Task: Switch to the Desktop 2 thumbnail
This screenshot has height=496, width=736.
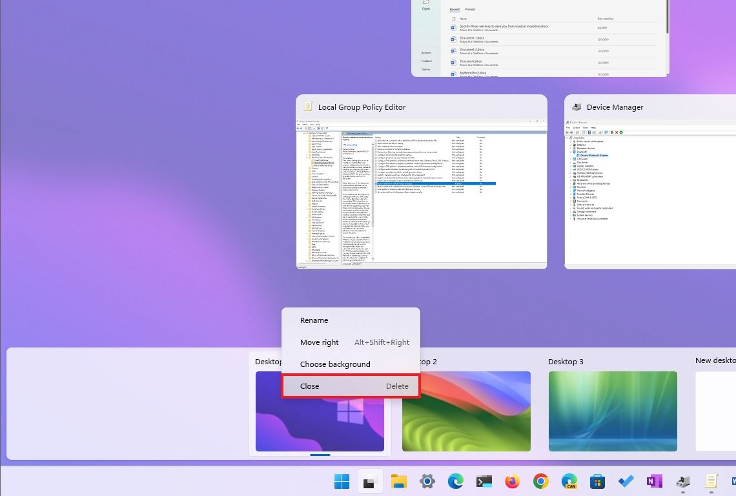Action: coord(466,411)
